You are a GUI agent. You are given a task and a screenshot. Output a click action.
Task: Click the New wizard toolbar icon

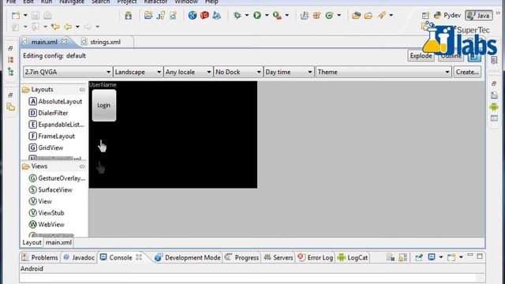[16, 15]
